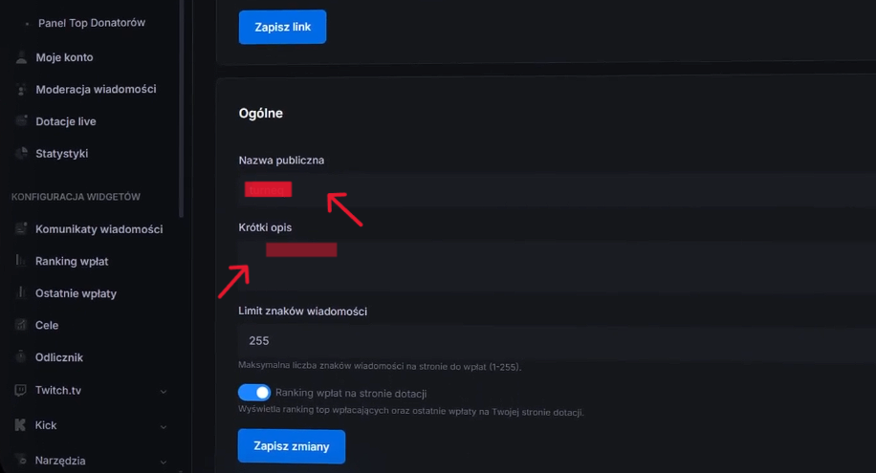Click the Zapisz zmiany button
Viewport: 876px width, 473px height.
(292, 446)
